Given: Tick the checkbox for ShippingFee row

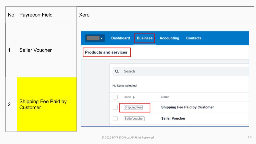Looking at the screenshot, I should [x=115, y=107].
